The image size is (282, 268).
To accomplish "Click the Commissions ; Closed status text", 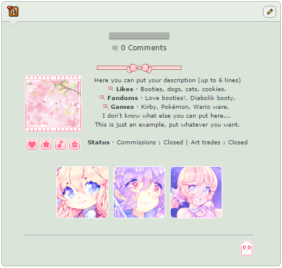I will [150, 143].
